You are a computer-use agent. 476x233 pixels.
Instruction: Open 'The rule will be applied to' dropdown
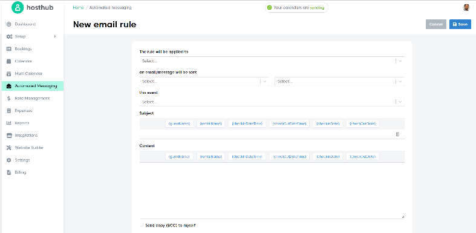pos(272,61)
